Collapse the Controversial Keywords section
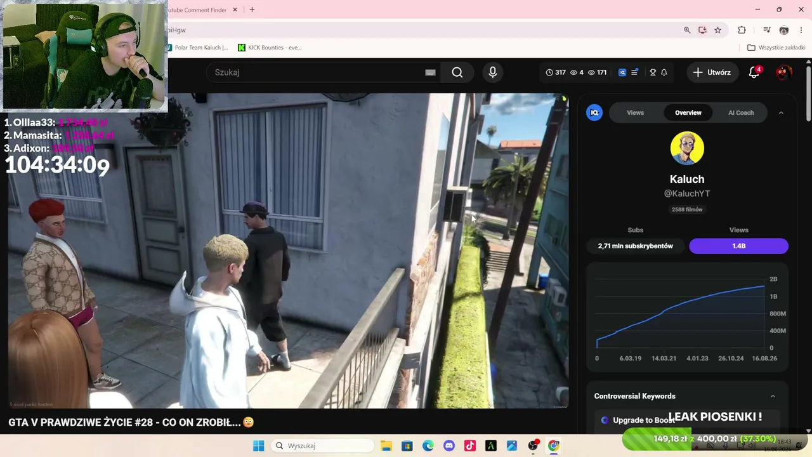Viewport: 812px width, 457px height. 773,396
